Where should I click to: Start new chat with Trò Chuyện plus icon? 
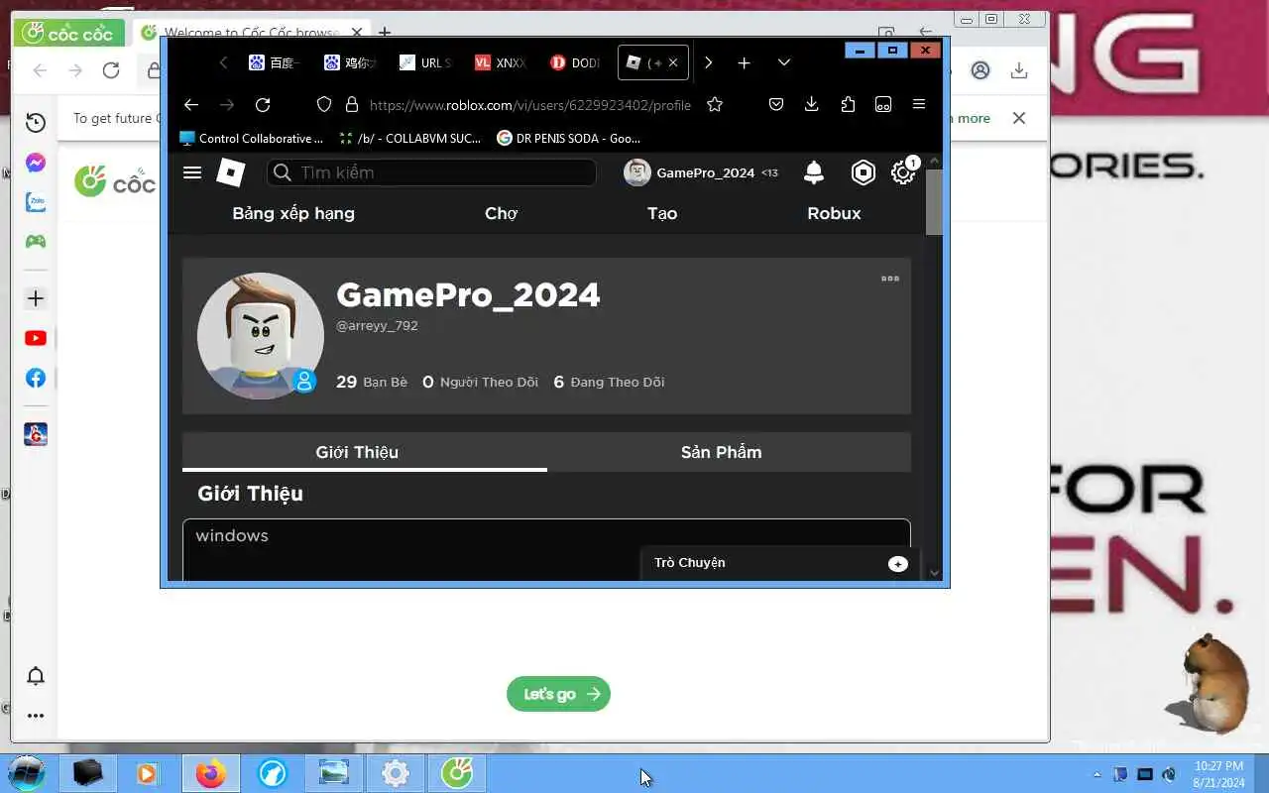tap(898, 564)
